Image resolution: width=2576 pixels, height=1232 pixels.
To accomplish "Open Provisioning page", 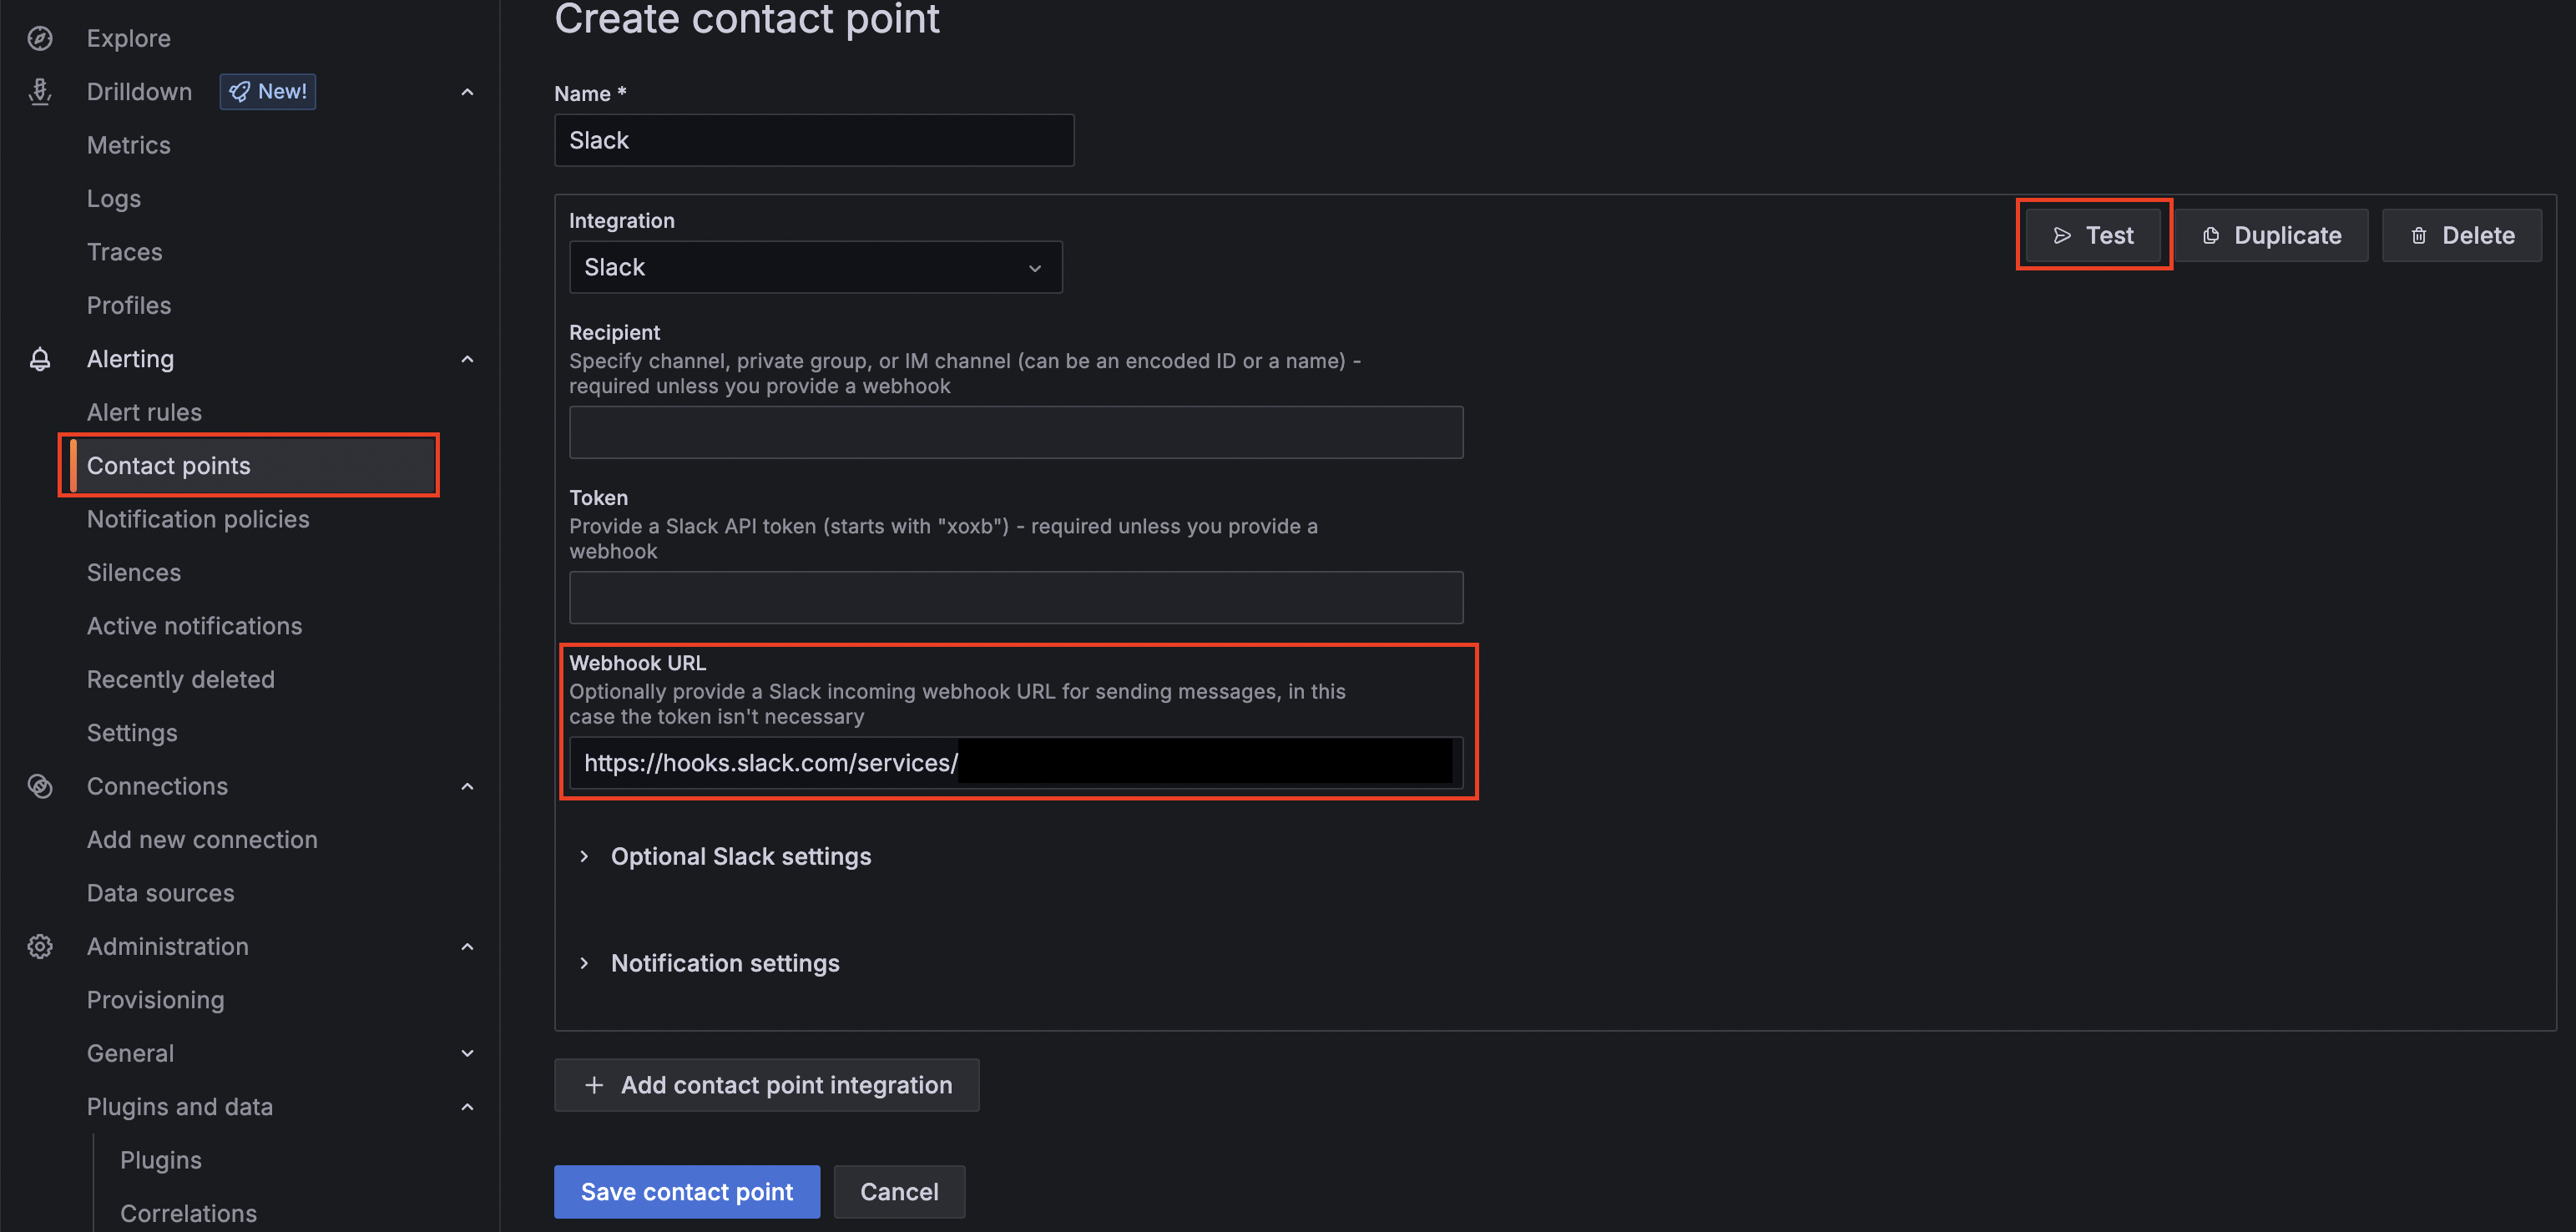I will (x=155, y=1000).
